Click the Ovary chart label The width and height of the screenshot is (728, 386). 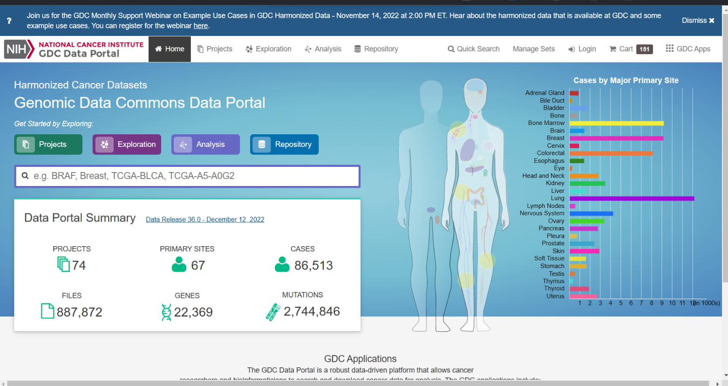(x=556, y=221)
